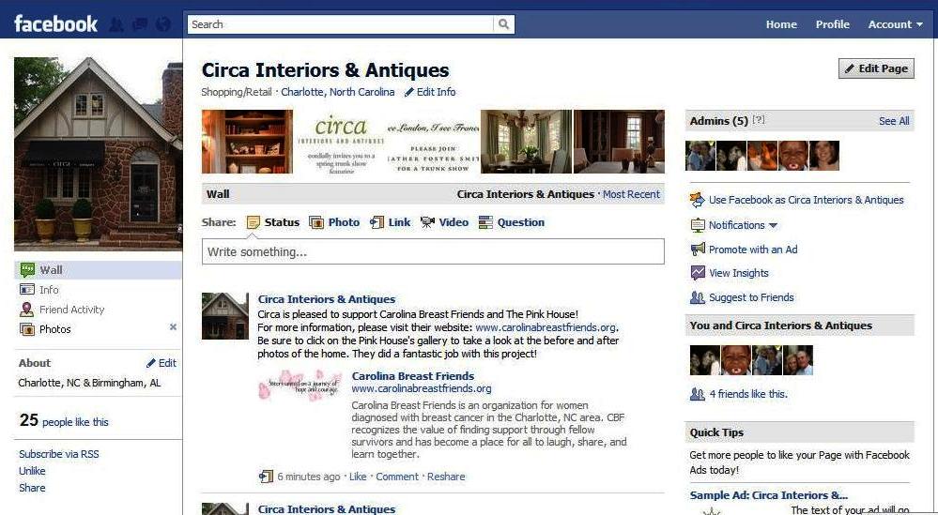Screen dimensions: 938x515
Task: Click the Friend Activity pin icon
Action: (26, 310)
